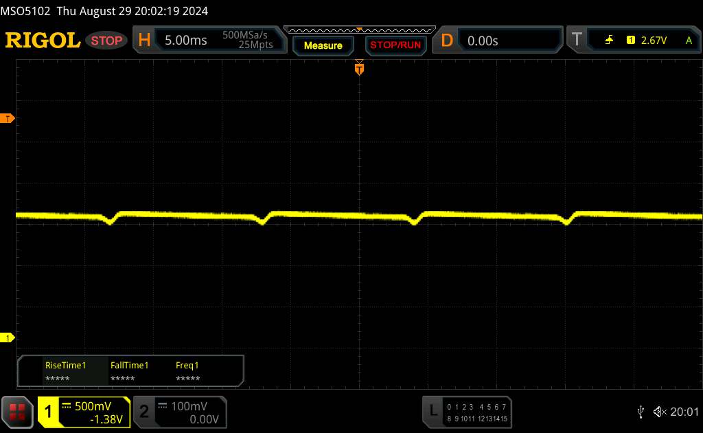Click the rising edge trigger icon
The width and height of the screenshot is (703, 433).
[x=609, y=41]
